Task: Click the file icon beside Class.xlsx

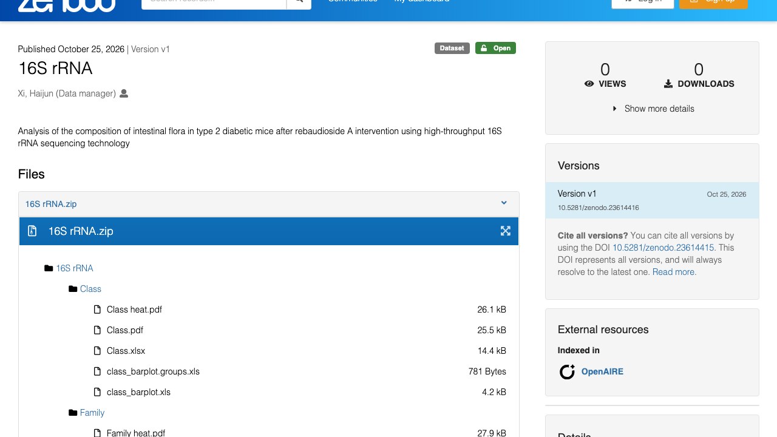Action: (x=97, y=351)
